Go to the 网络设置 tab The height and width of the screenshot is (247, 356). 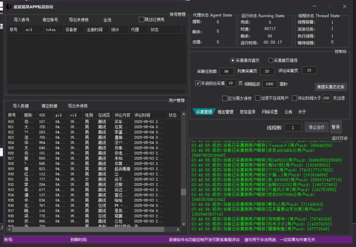pyautogui.click(x=270, y=112)
